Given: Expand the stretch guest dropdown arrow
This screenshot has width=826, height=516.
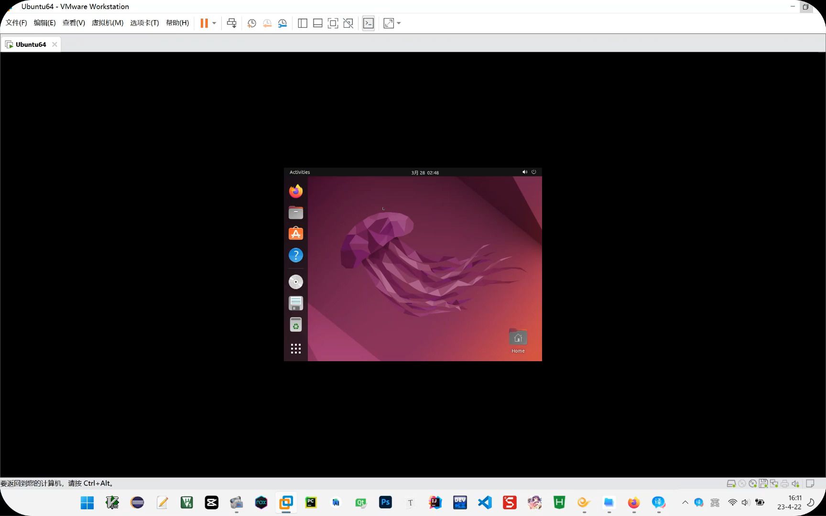Looking at the screenshot, I should click(399, 23).
